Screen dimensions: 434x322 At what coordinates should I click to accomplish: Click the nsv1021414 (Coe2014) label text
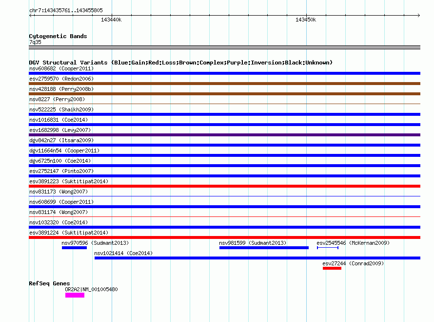tap(123, 253)
